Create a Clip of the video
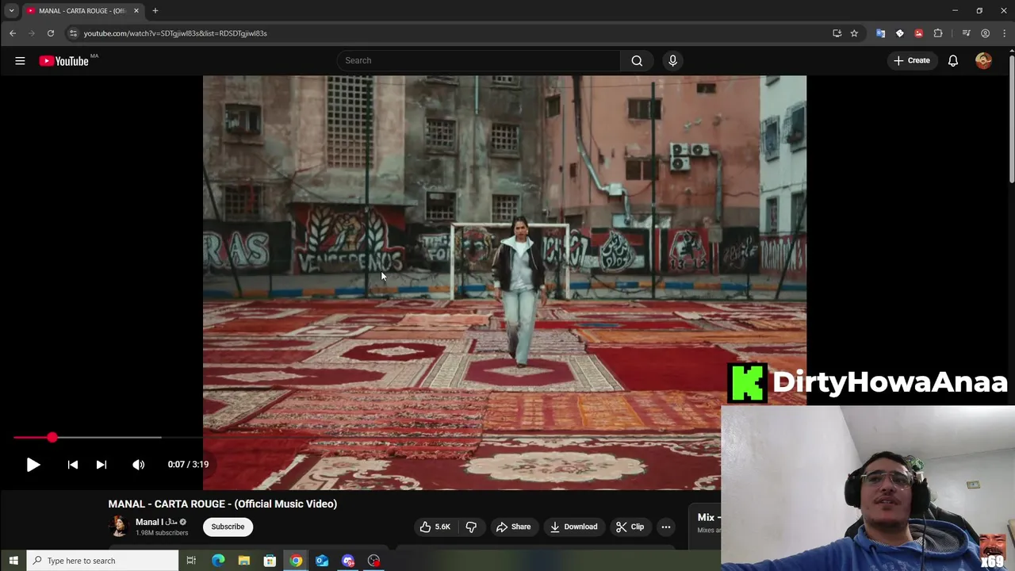1015x571 pixels. (630, 527)
